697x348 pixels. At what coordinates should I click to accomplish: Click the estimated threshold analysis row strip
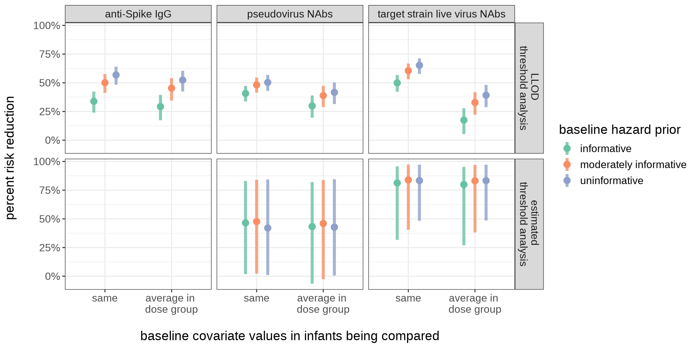click(x=529, y=224)
